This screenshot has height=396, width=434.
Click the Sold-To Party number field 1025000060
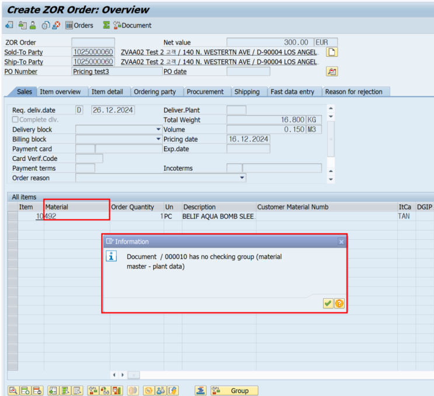(x=93, y=52)
